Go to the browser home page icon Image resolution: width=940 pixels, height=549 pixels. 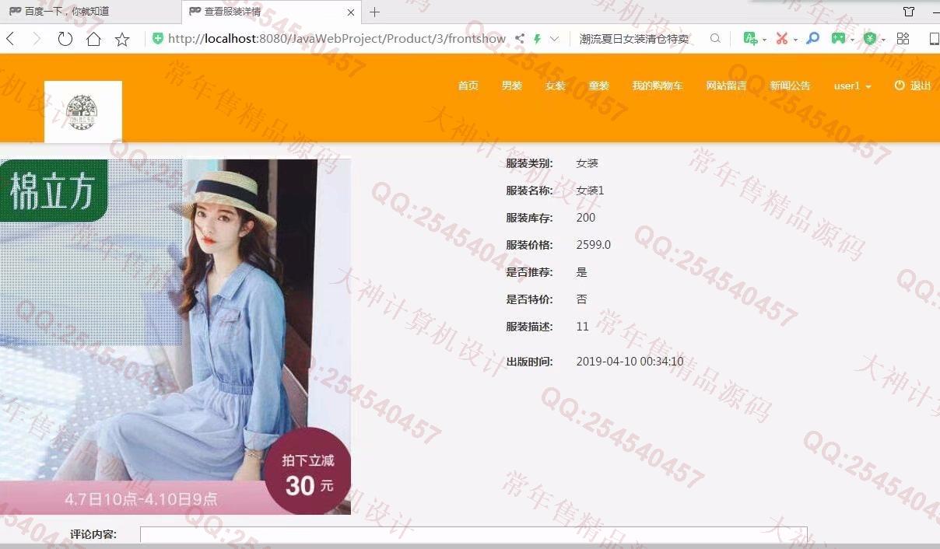93,39
